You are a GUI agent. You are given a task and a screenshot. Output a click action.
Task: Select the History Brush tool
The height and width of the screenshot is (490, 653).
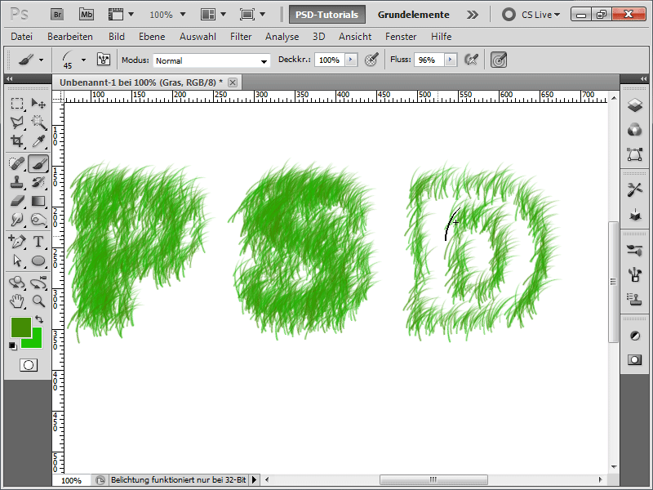tap(38, 182)
